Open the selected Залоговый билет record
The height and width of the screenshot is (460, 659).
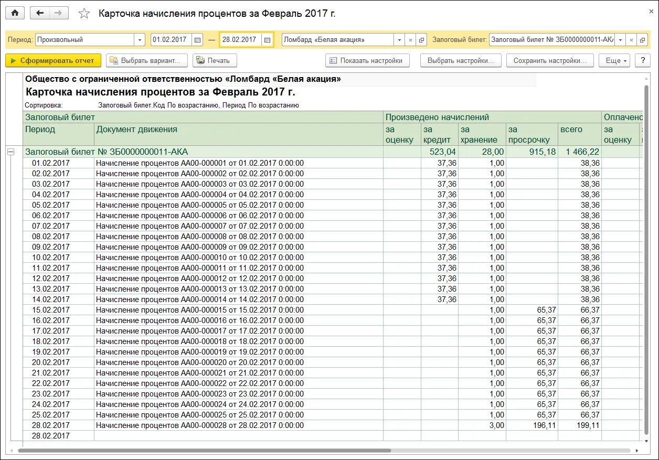(x=642, y=40)
